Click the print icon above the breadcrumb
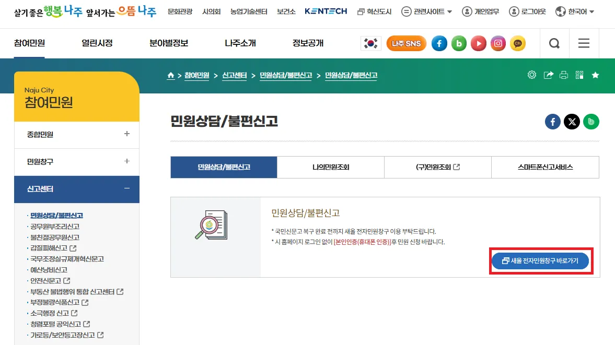The width and height of the screenshot is (615, 345). click(563, 75)
